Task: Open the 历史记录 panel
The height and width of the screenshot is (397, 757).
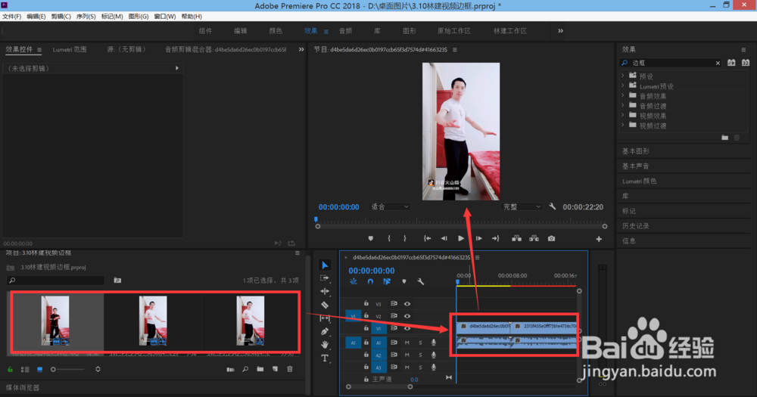Action: pos(635,226)
